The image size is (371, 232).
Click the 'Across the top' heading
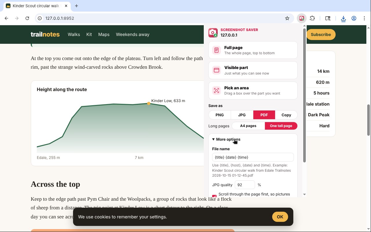(55, 184)
